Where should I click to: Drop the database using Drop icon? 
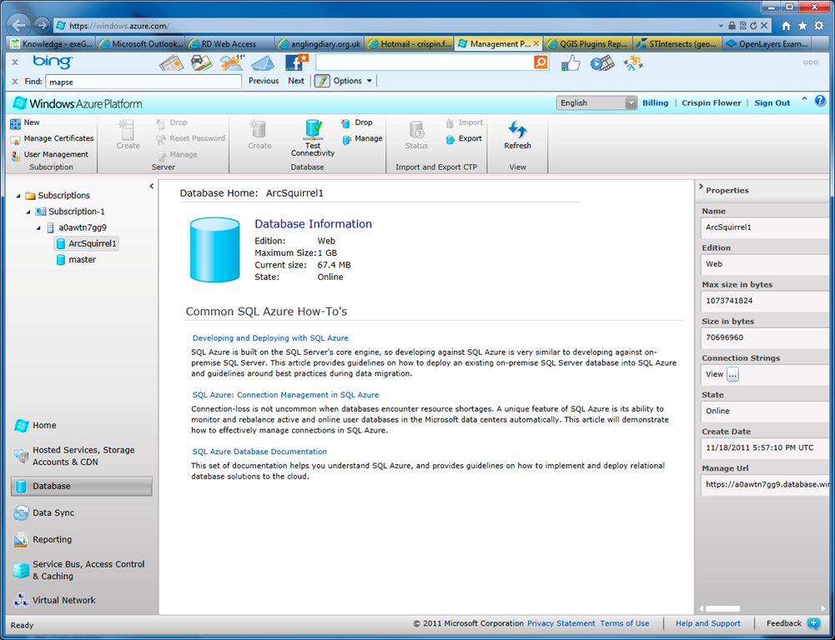(345, 122)
